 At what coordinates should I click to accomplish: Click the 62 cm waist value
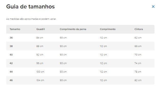tap(138, 38)
